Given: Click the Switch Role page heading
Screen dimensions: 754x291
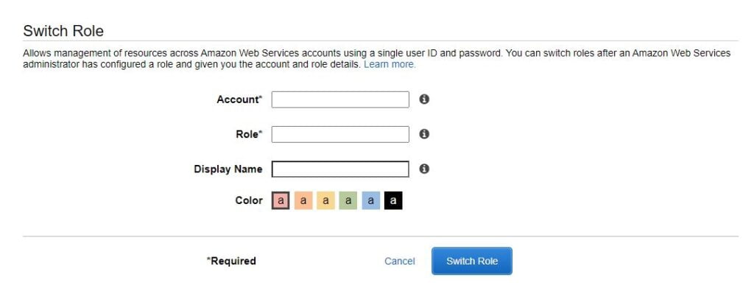Looking at the screenshot, I should click(x=63, y=31).
